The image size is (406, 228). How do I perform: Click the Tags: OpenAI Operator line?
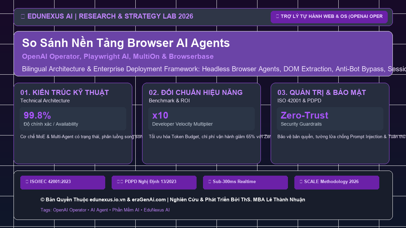(x=105, y=210)
